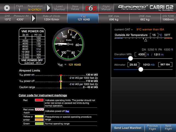Tap the 'PA 4300 ft' reading
The width and height of the screenshot is (176, 132).
pyautogui.click(x=166, y=50)
